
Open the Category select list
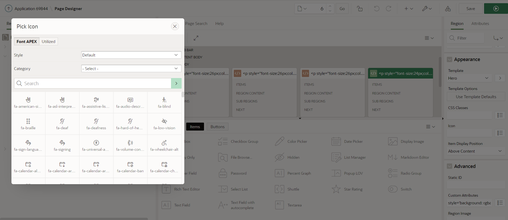(x=131, y=68)
